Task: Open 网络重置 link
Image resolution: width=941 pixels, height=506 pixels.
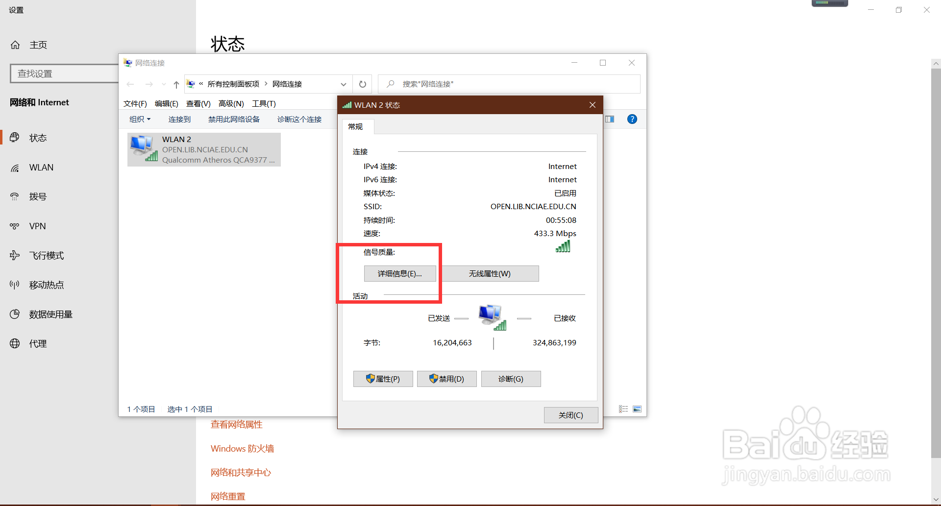Action: click(228, 496)
